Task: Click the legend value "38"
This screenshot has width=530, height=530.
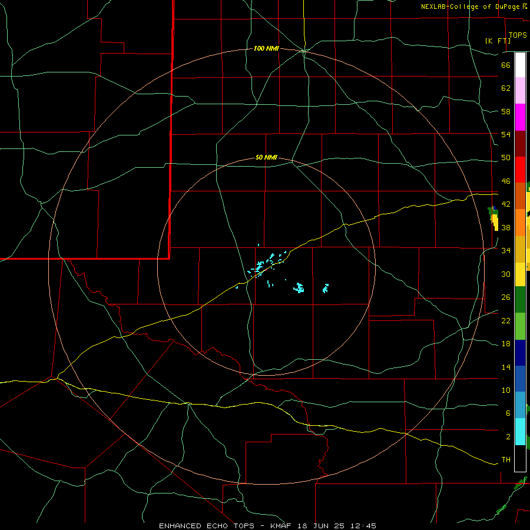Action: coord(506,227)
